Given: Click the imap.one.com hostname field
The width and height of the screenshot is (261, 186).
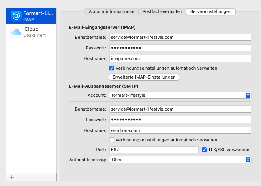Looking at the screenshot, I should click(180, 58).
